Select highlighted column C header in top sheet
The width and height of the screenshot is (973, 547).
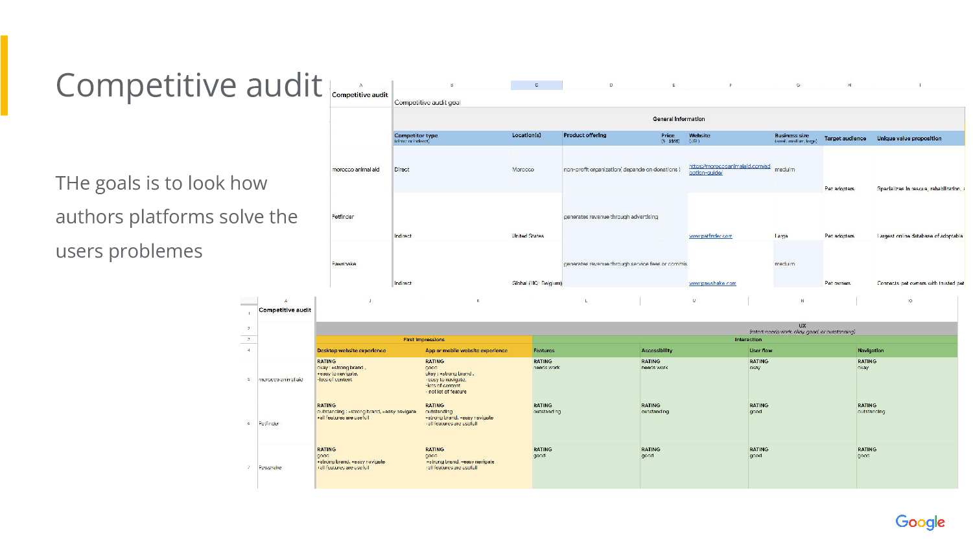point(536,85)
